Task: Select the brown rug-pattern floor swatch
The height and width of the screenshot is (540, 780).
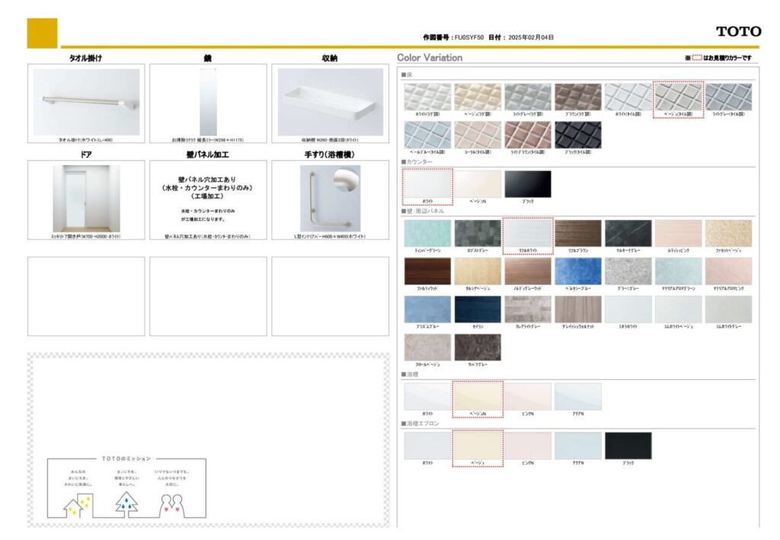Action: pos(577,97)
